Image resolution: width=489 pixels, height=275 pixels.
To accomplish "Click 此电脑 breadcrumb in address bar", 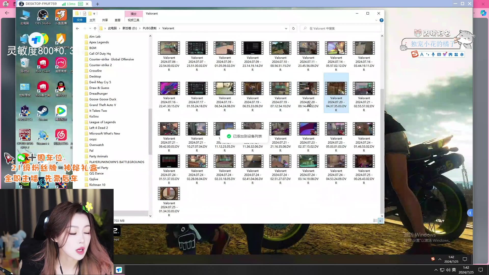I will click(x=112, y=28).
